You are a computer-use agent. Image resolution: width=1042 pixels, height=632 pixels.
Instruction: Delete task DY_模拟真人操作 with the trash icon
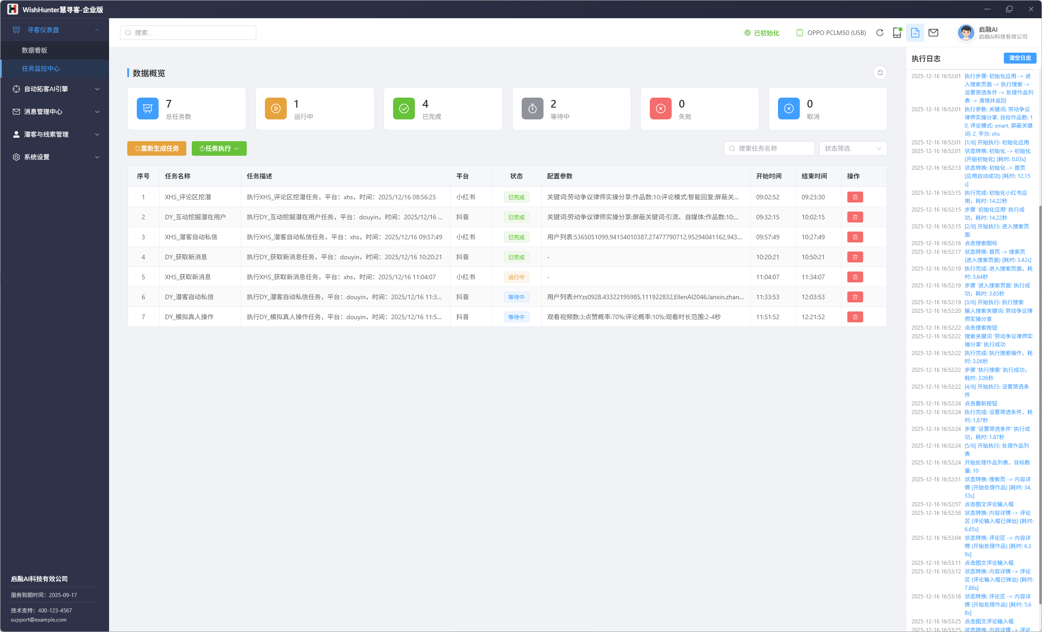point(855,317)
